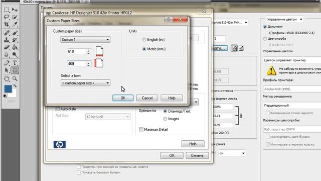Select the Zoom tool

click(15, 78)
